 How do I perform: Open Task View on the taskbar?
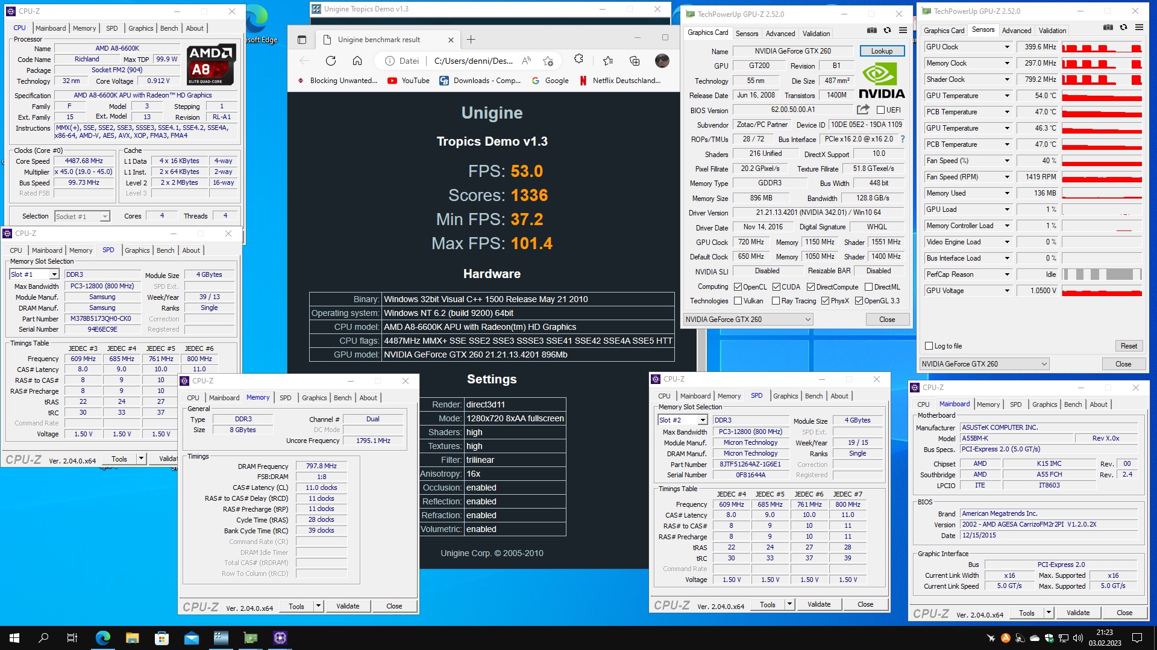pyautogui.click(x=72, y=638)
